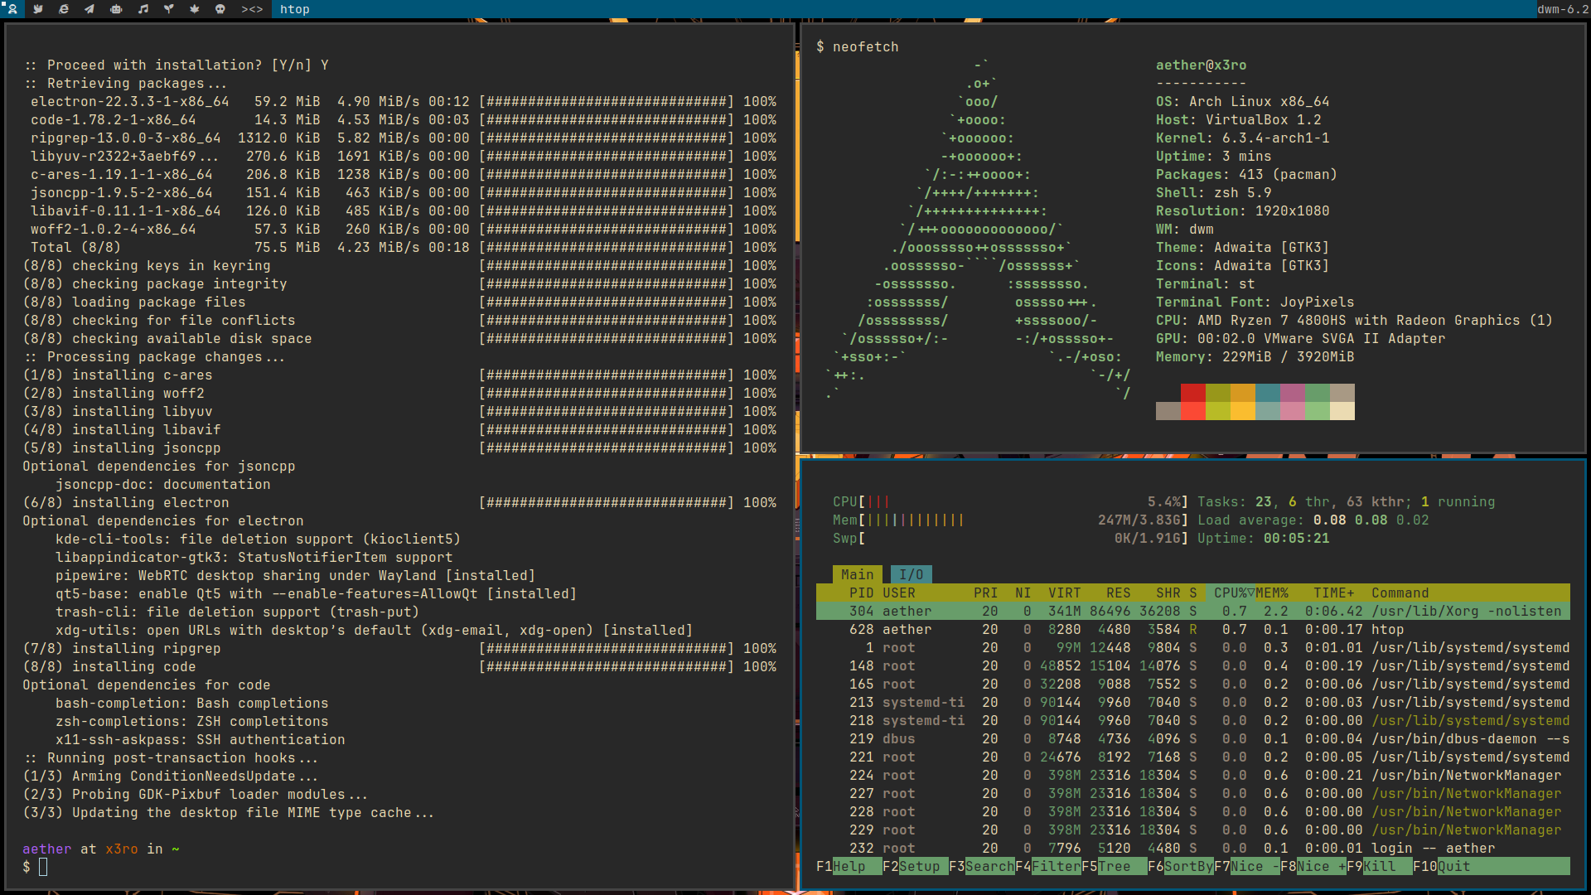
Task: Select the sprout plant tag
Action: (x=168, y=9)
